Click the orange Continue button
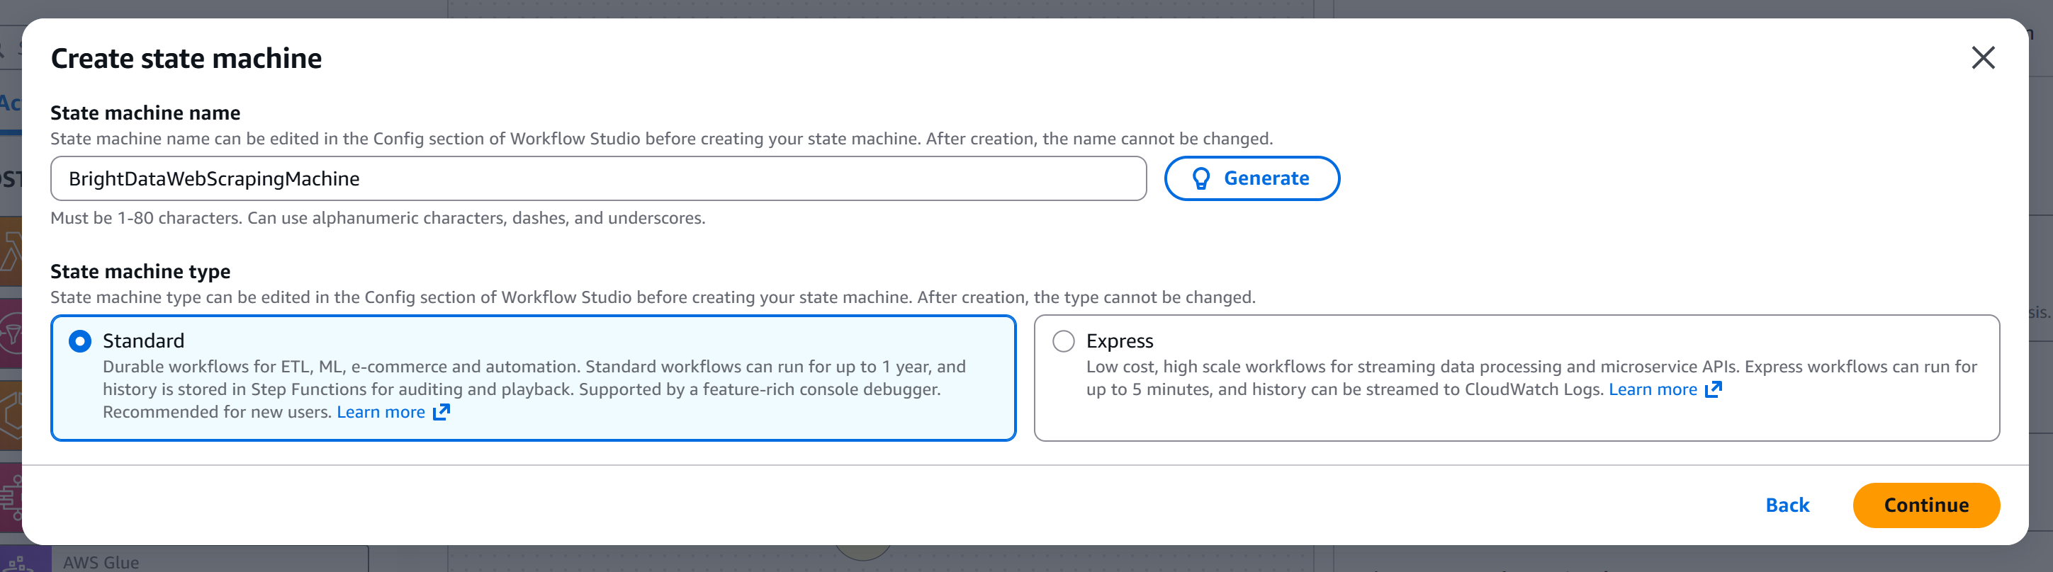 coord(1925,505)
